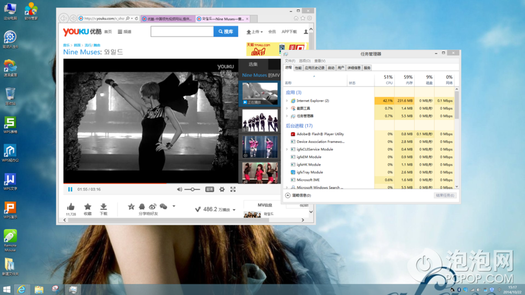Switch to the 应用历史记录 tab
The height and width of the screenshot is (295, 525).
(x=314, y=68)
